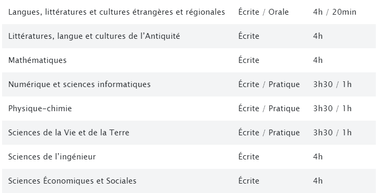
Task: Click the 4h / 20min duration cell
Action: (x=335, y=12)
